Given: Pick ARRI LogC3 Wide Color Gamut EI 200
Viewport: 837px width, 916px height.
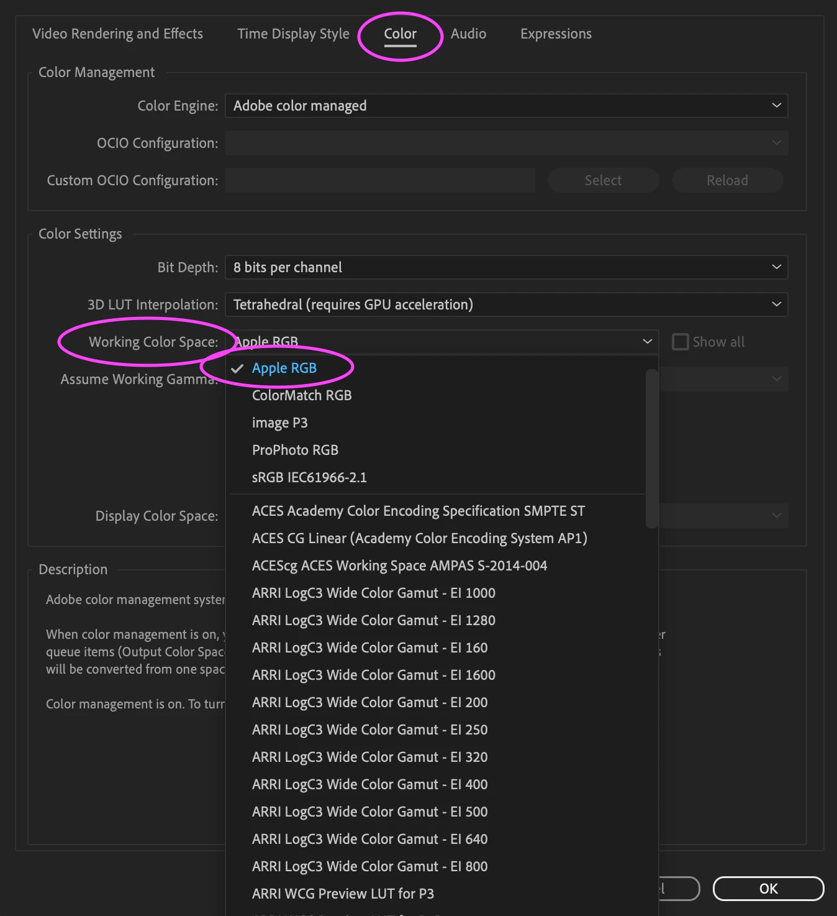Looking at the screenshot, I should coord(435,702).
